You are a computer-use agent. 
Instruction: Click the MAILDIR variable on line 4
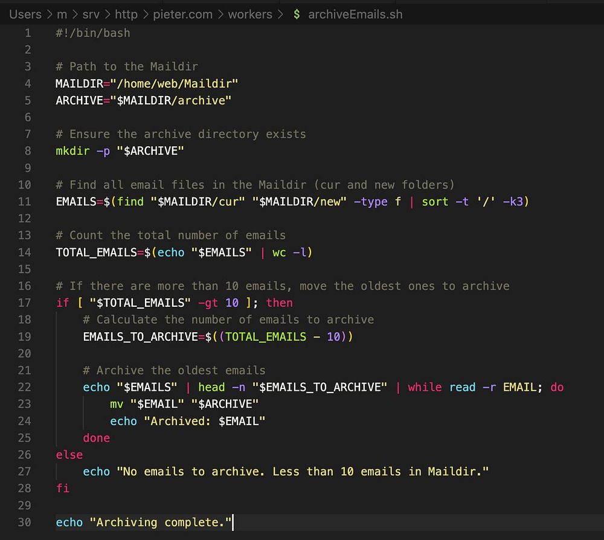coord(79,83)
